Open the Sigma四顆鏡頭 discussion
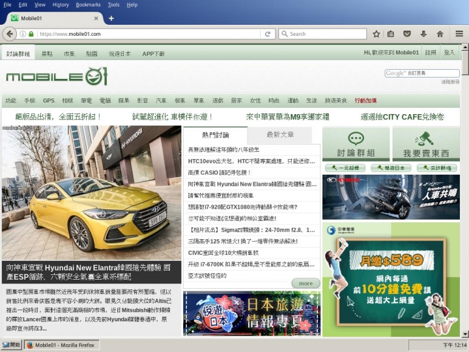This screenshot has width=469, height=352. coord(251,230)
